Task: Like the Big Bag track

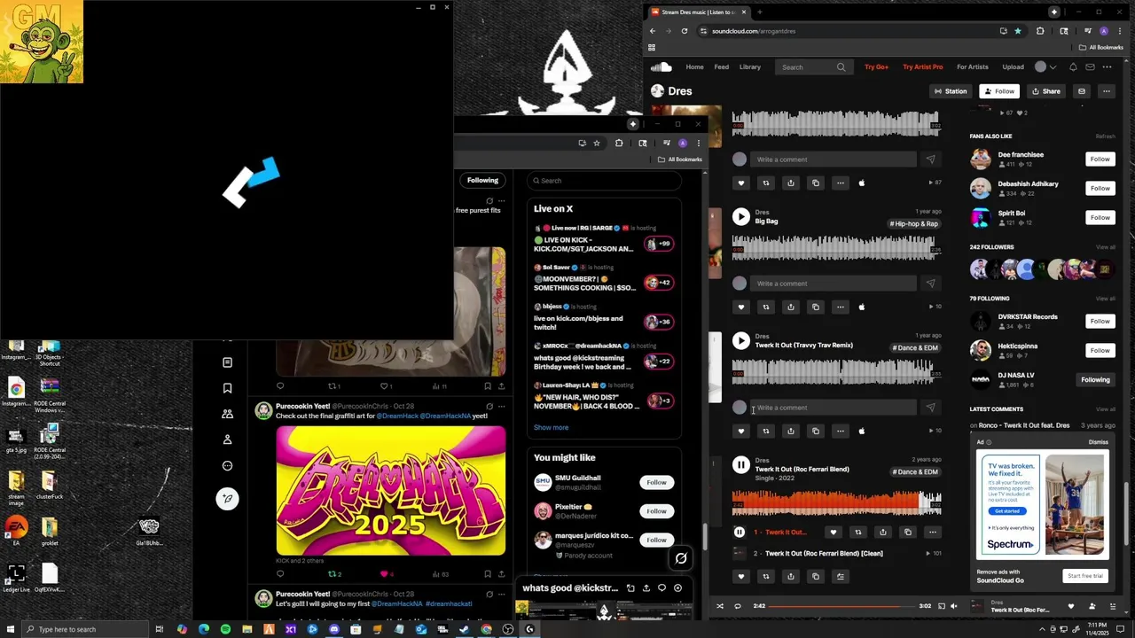Action: tap(741, 307)
